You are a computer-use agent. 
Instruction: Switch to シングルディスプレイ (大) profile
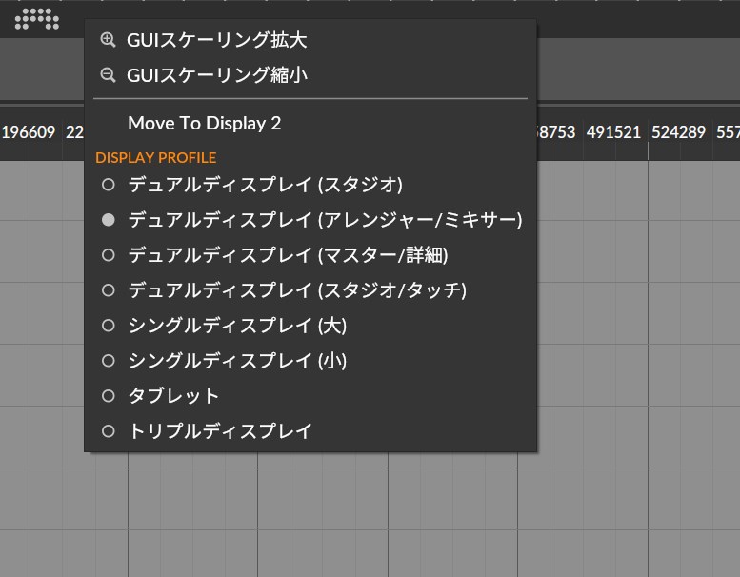point(236,326)
